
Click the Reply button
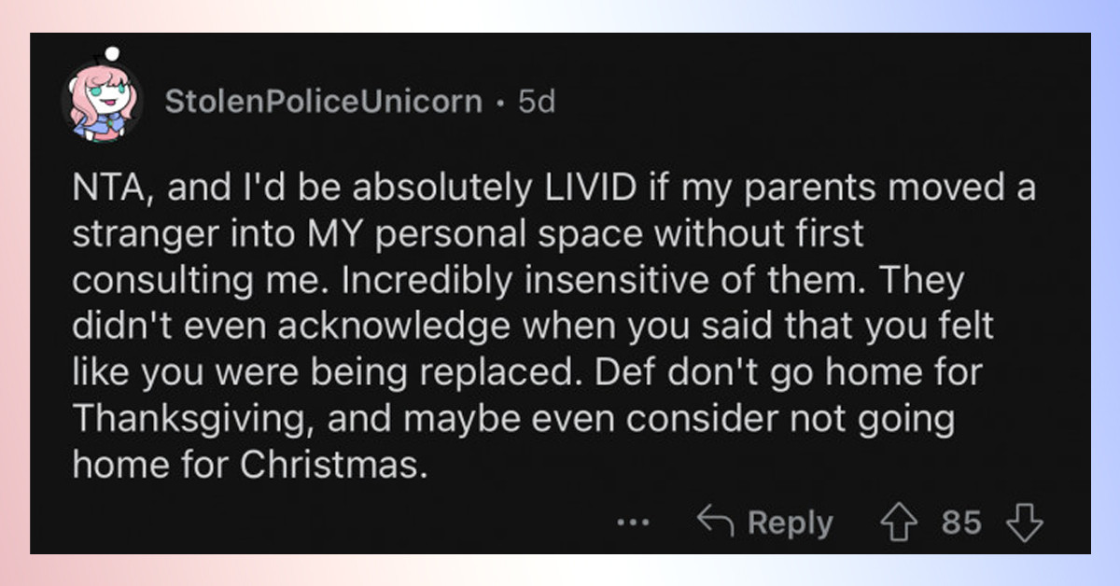[769, 523]
